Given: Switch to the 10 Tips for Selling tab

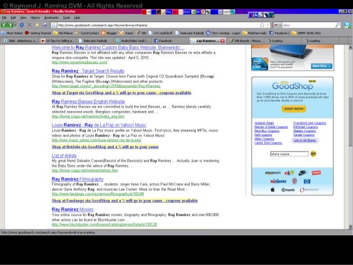Looking at the screenshot, I should coord(58,41).
